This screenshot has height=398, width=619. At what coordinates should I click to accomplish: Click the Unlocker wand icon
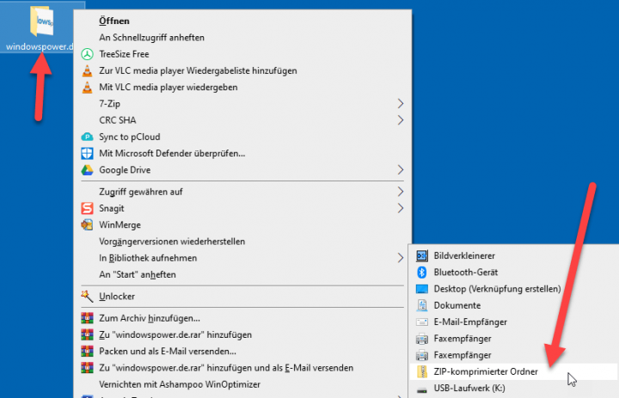pos(87,296)
